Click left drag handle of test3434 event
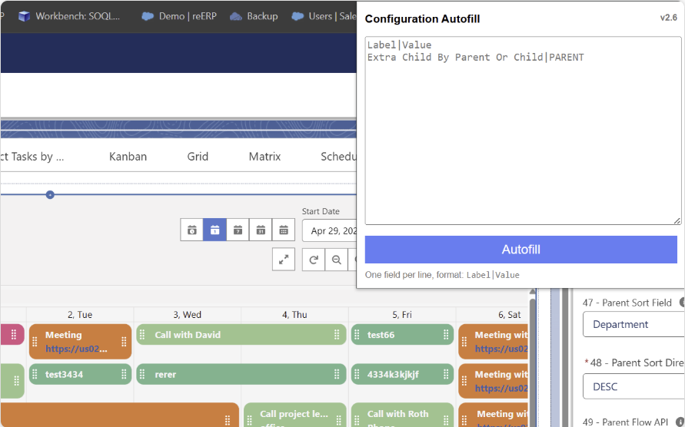Image resolution: width=685 pixels, height=427 pixels. tap(35, 374)
